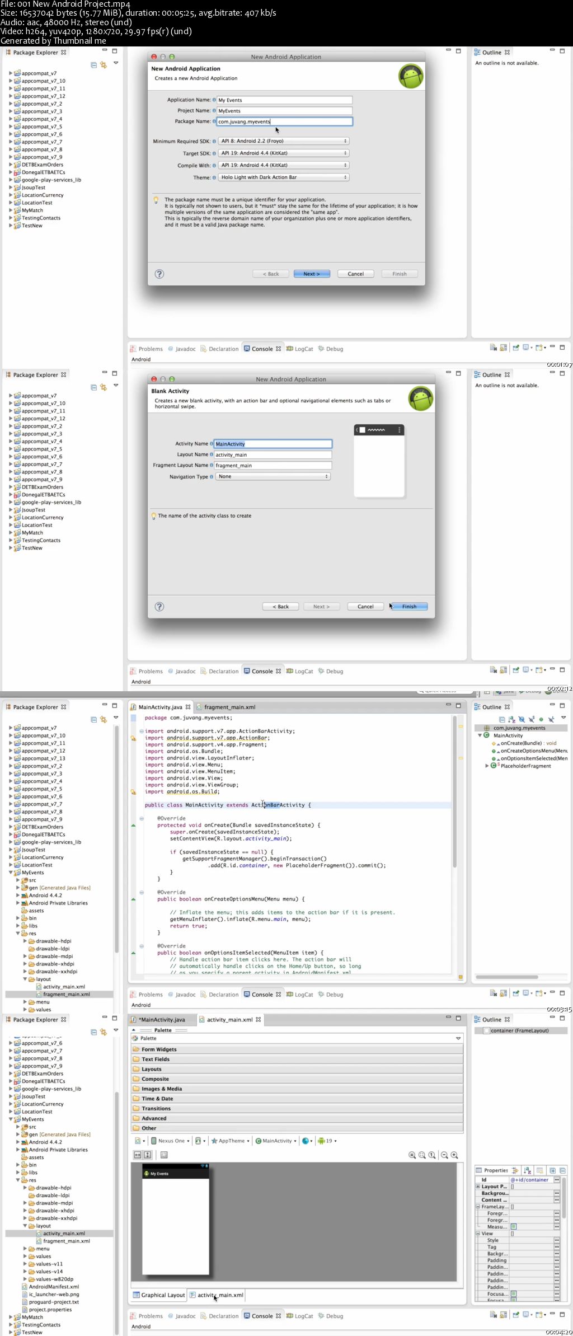Viewport: 573px width, 1336px height.
Task: Sort Outline members alphabetically in Java Outline toolbar
Action: pos(511,719)
